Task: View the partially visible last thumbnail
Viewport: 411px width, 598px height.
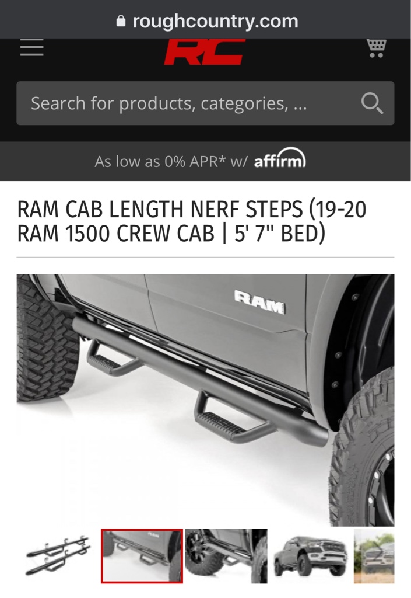Action: tap(374, 556)
